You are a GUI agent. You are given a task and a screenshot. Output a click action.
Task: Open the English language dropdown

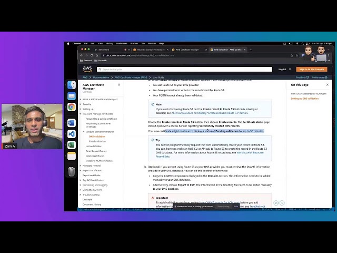tap(284, 69)
